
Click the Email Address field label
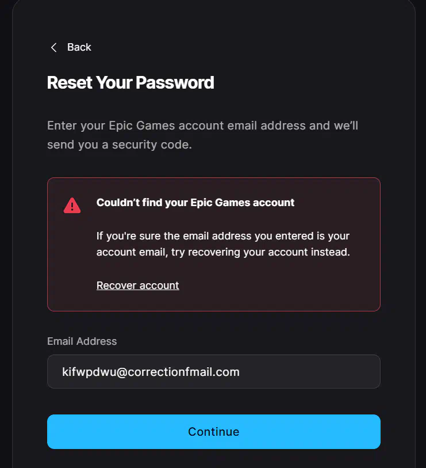[82, 341]
